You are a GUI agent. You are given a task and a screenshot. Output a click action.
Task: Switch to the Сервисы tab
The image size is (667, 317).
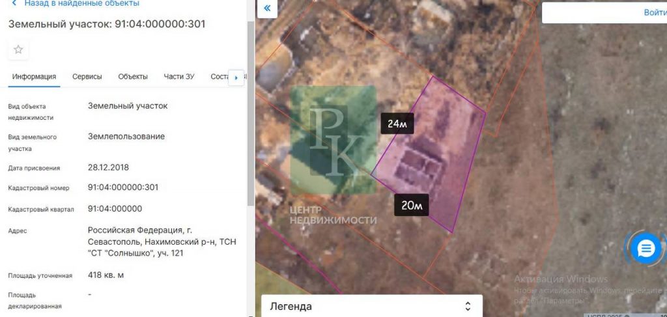(87, 77)
